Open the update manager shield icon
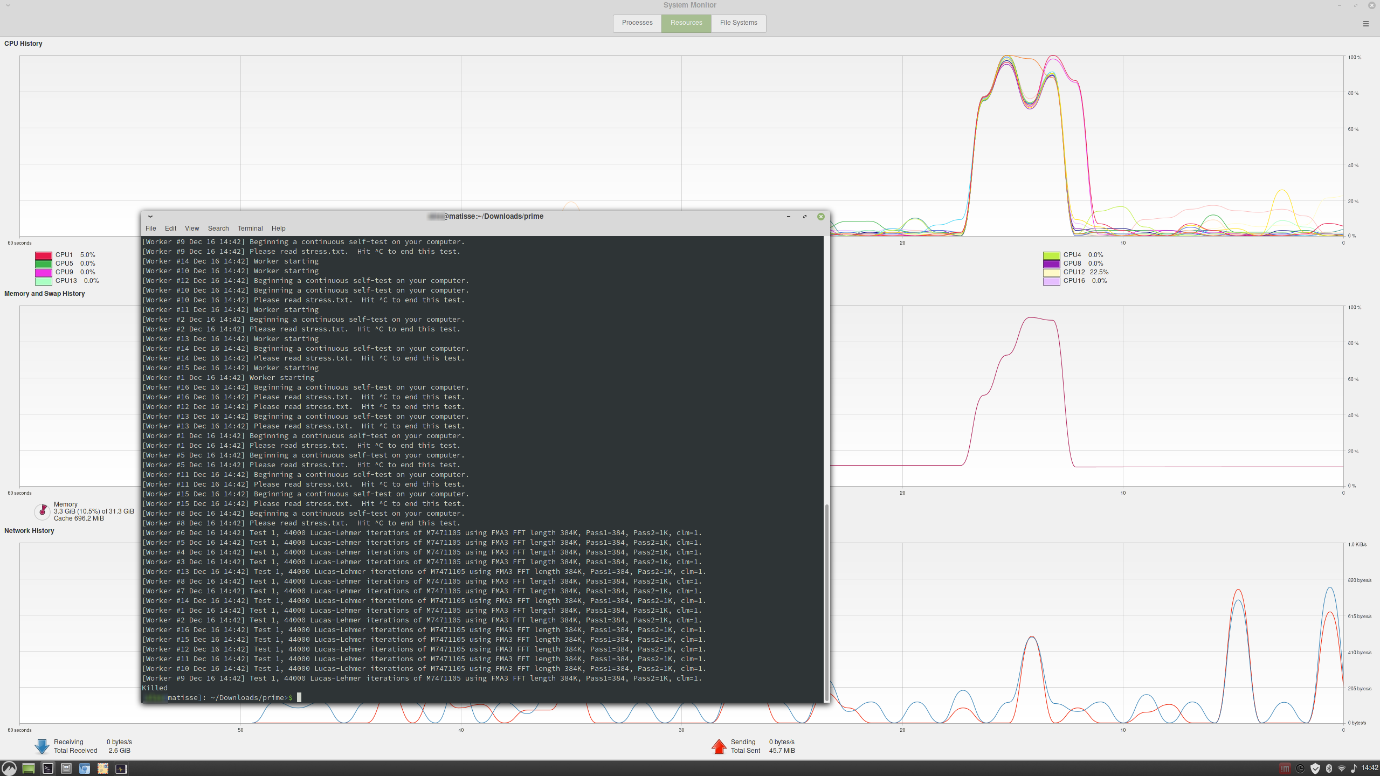 [x=1315, y=768]
